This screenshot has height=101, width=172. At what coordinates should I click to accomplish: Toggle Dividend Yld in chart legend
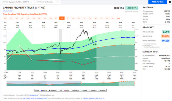pos(93,90)
